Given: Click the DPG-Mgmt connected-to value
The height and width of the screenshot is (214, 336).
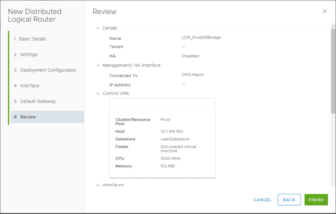Looking at the screenshot, I should pyautogui.click(x=193, y=75).
